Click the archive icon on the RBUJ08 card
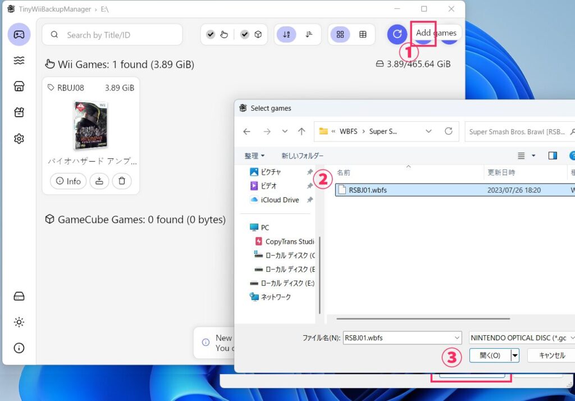The width and height of the screenshot is (575, 401). pos(99,181)
